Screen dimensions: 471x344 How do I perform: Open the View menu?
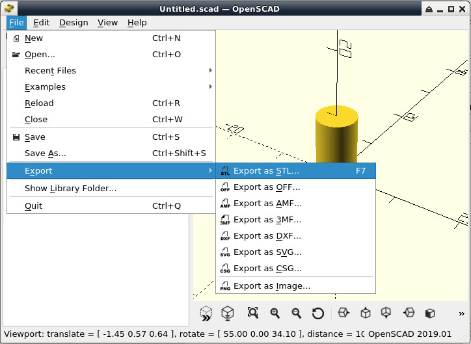(x=107, y=23)
